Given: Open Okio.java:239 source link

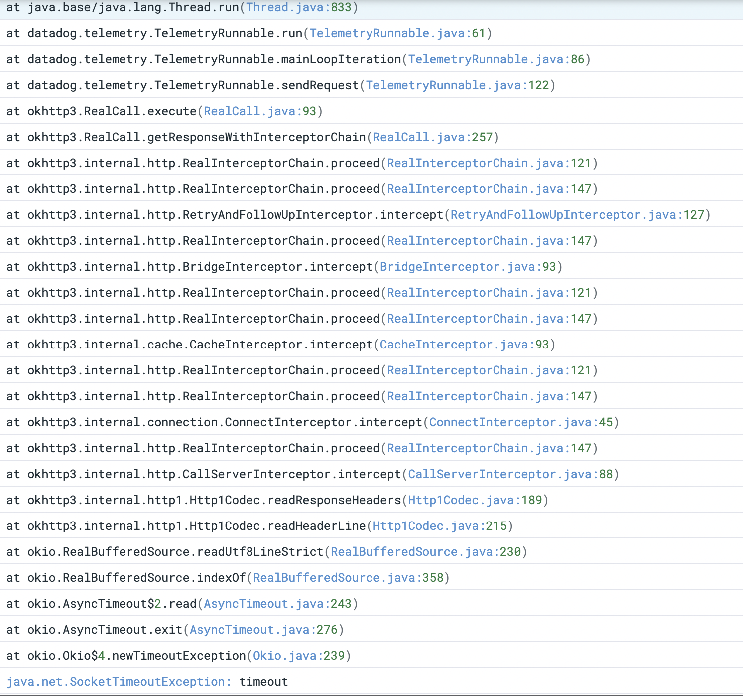Looking at the screenshot, I should [x=299, y=656].
